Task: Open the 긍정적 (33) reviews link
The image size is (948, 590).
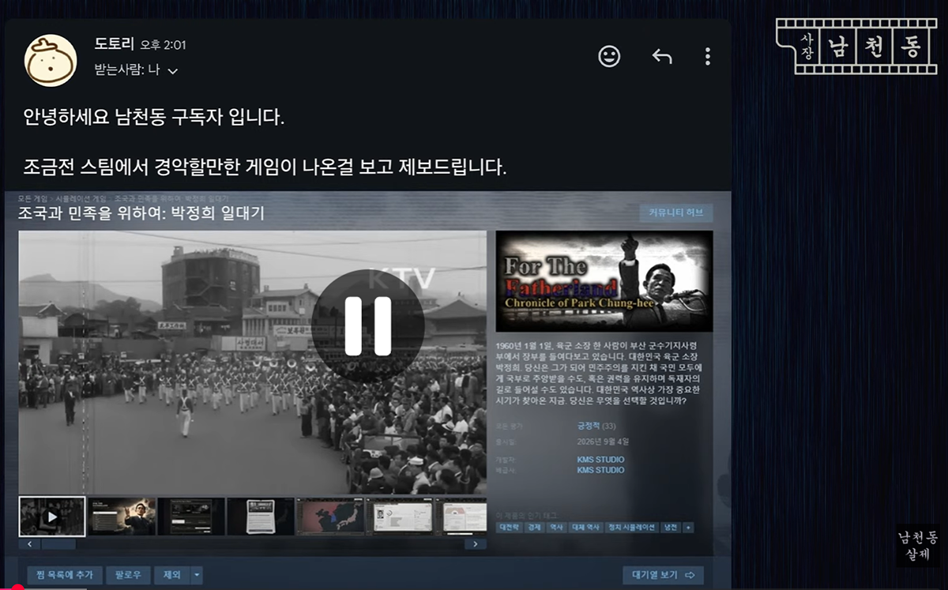Action: [x=596, y=427]
